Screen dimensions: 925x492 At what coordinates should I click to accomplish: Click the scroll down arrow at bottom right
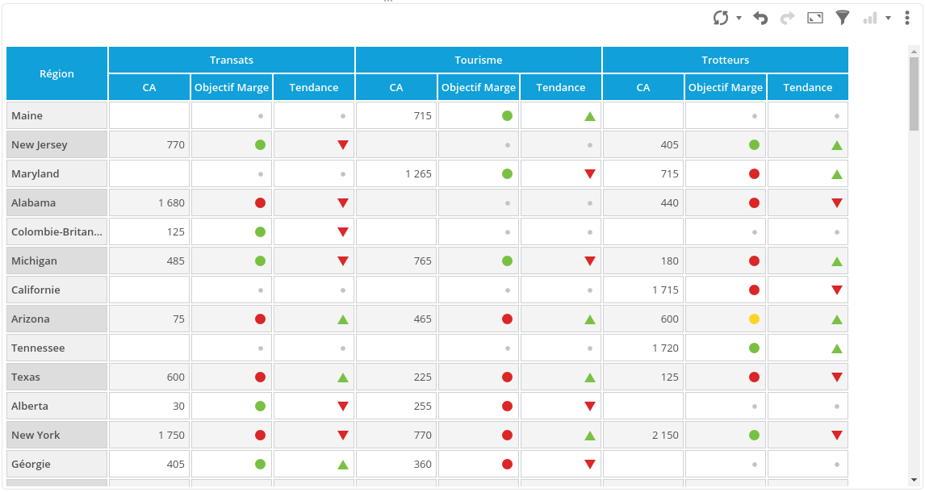914,480
